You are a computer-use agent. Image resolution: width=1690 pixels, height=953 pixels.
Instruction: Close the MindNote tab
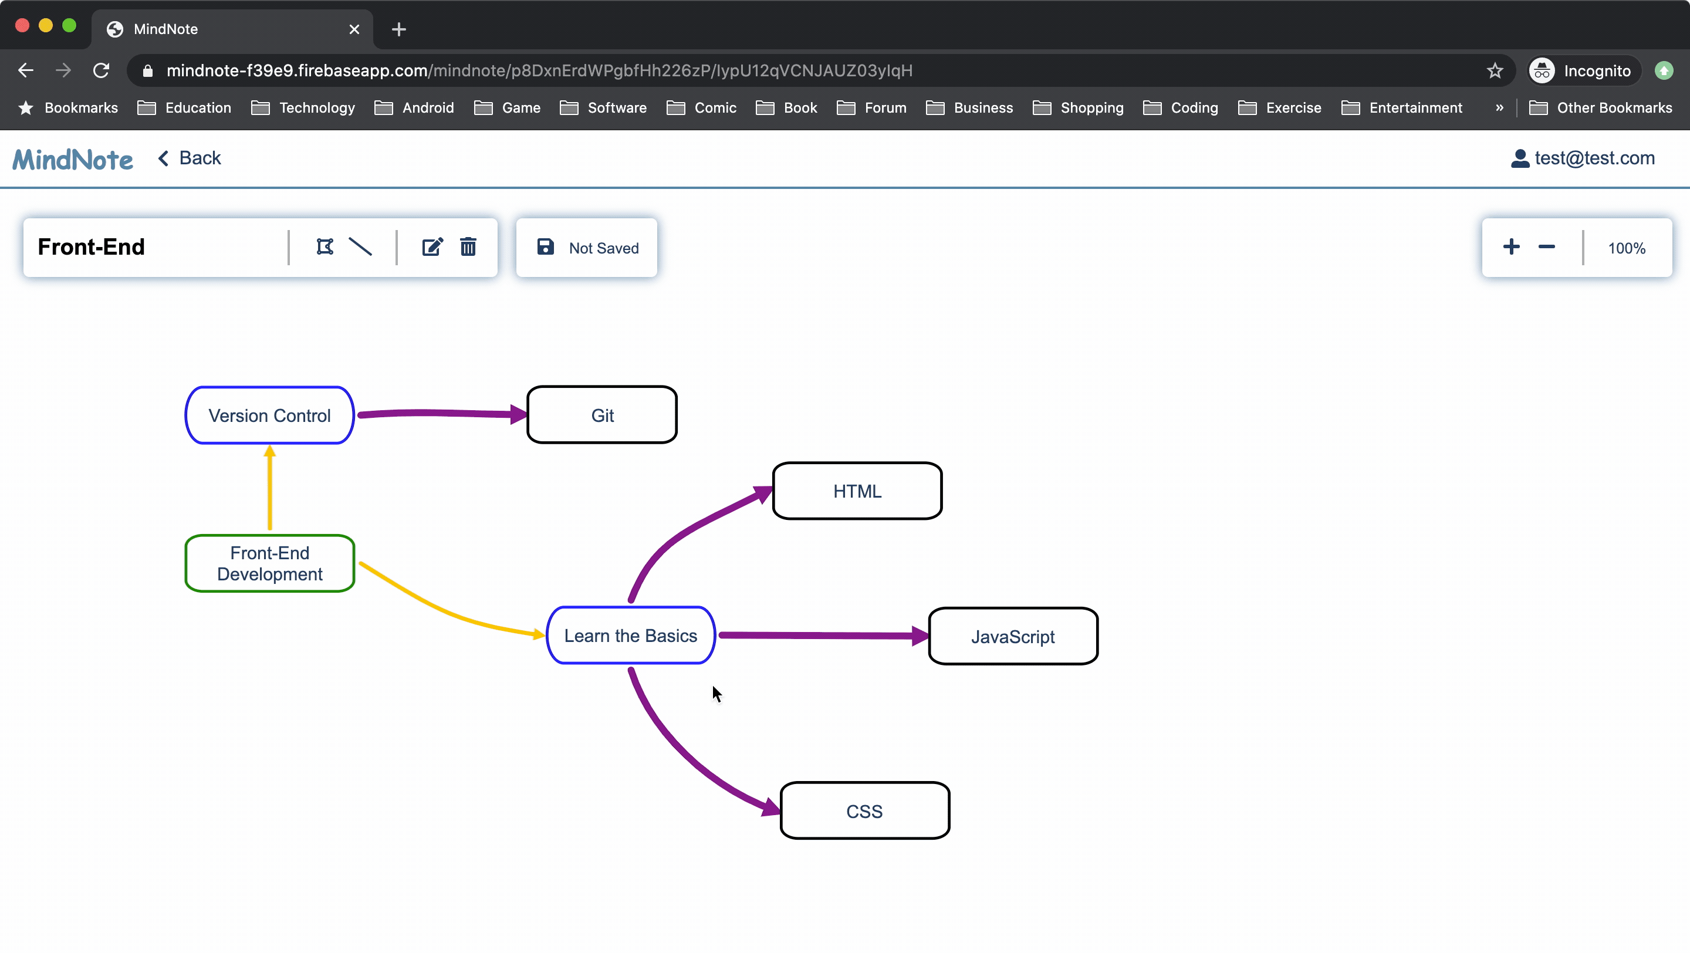(x=354, y=29)
